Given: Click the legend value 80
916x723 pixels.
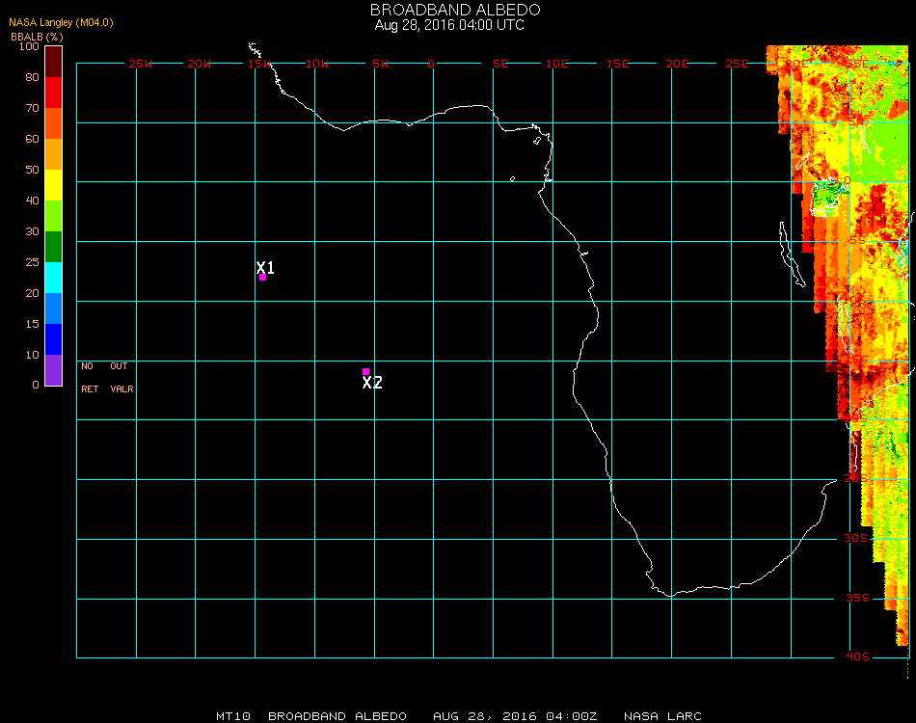Looking at the screenshot, I should point(32,77).
